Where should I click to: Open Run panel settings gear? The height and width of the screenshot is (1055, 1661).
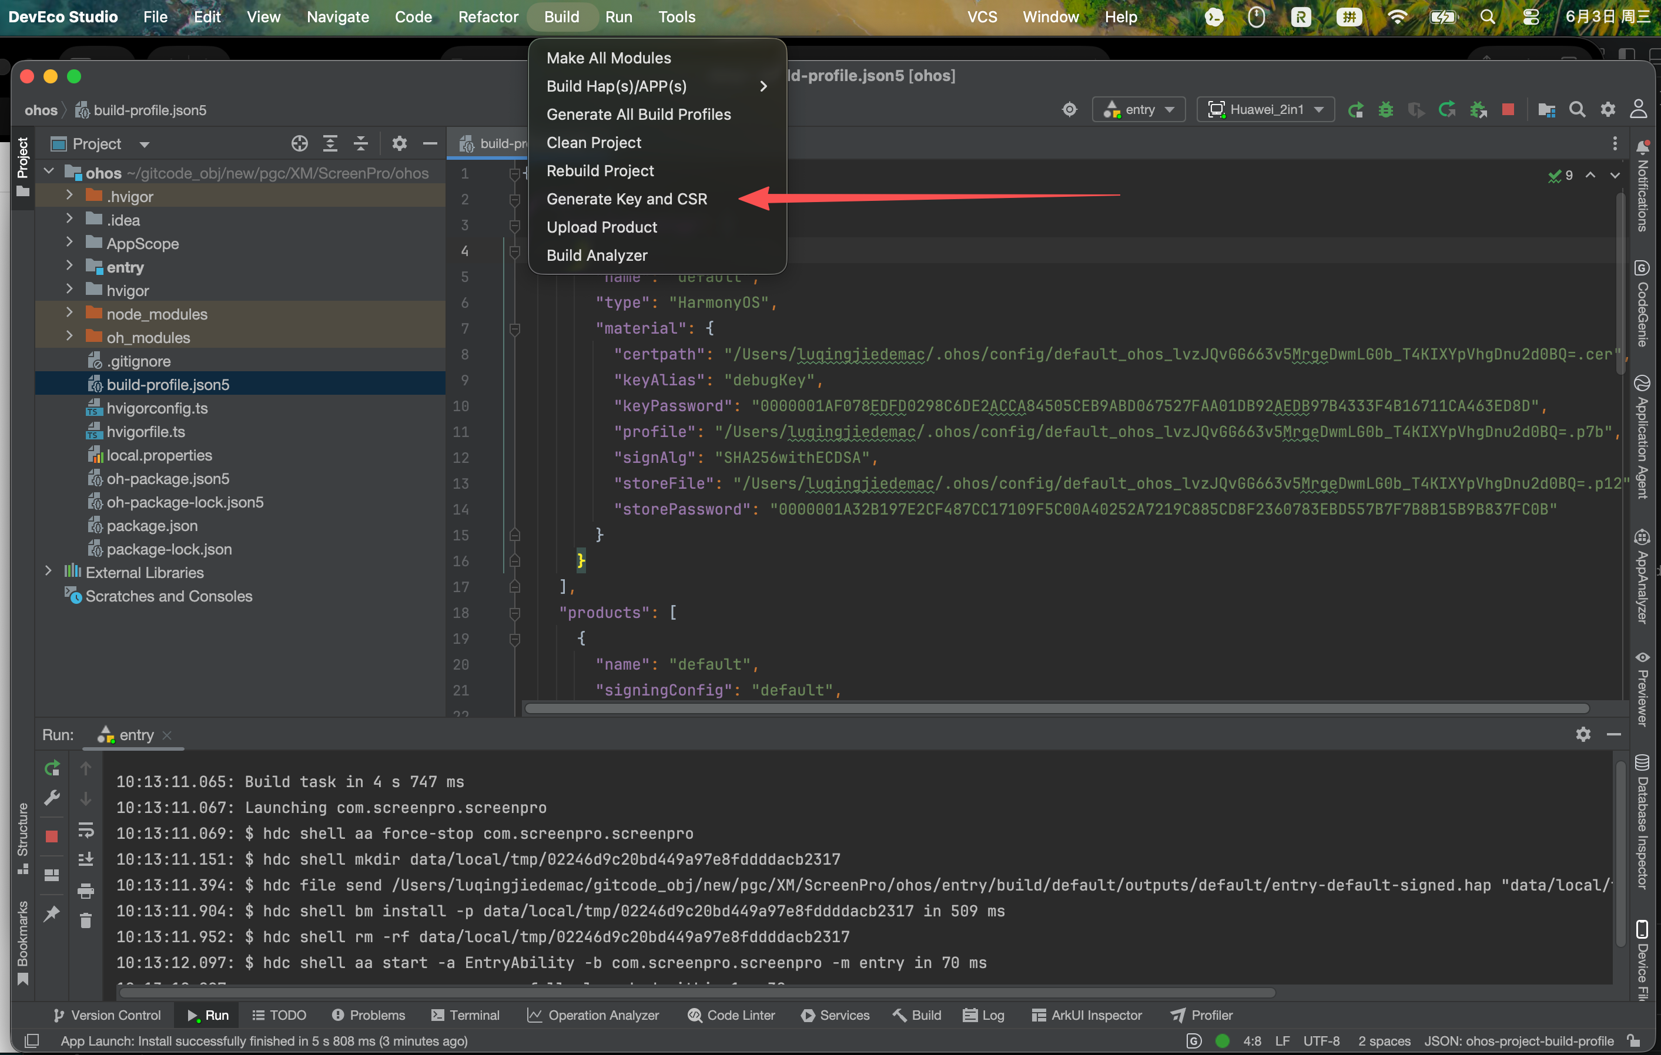(1583, 734)
